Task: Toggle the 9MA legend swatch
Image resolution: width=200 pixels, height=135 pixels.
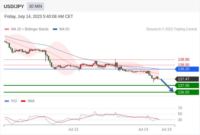Action: [x=23, y=101]
